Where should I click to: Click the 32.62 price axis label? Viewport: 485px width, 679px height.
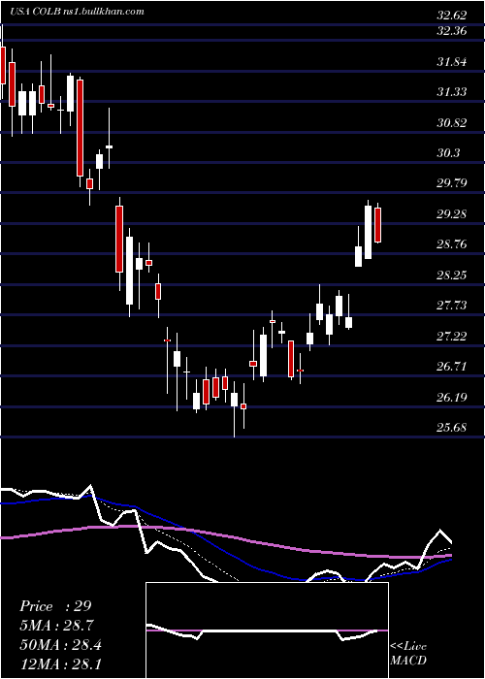click(452, 16)
